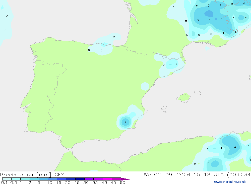251x184 pixels.
Task: Click the '0.1' legend scale label
Action: coord(4,182)
